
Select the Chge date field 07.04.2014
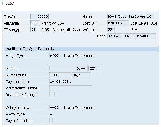(118, 36)
